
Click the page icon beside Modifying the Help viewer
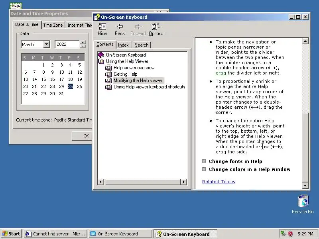pyautogui.click(x=108, y=80)
